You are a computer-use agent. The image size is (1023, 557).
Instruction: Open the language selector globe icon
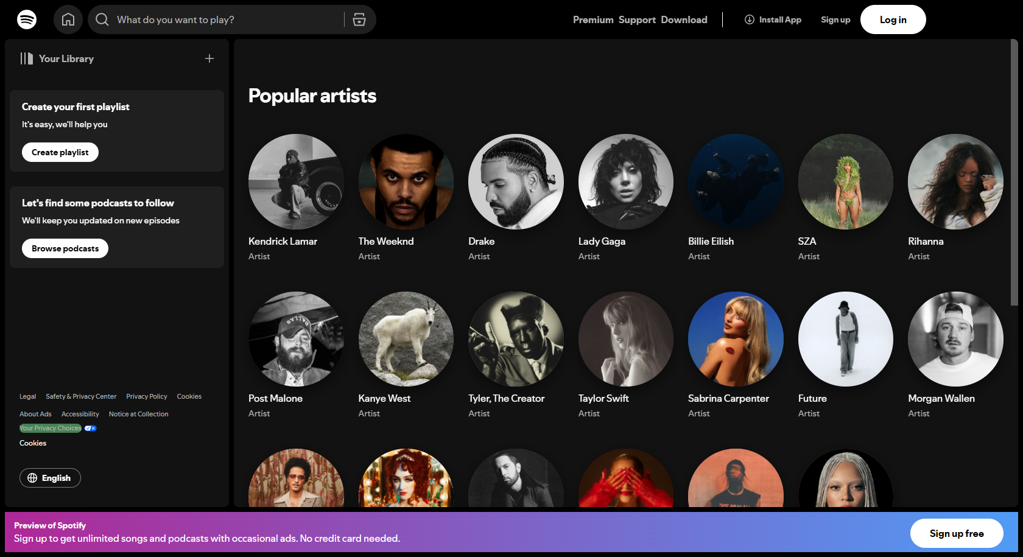coord(32,478)
